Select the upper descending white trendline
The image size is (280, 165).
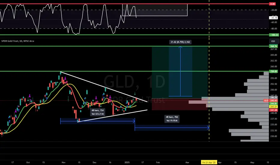[104, 87]
